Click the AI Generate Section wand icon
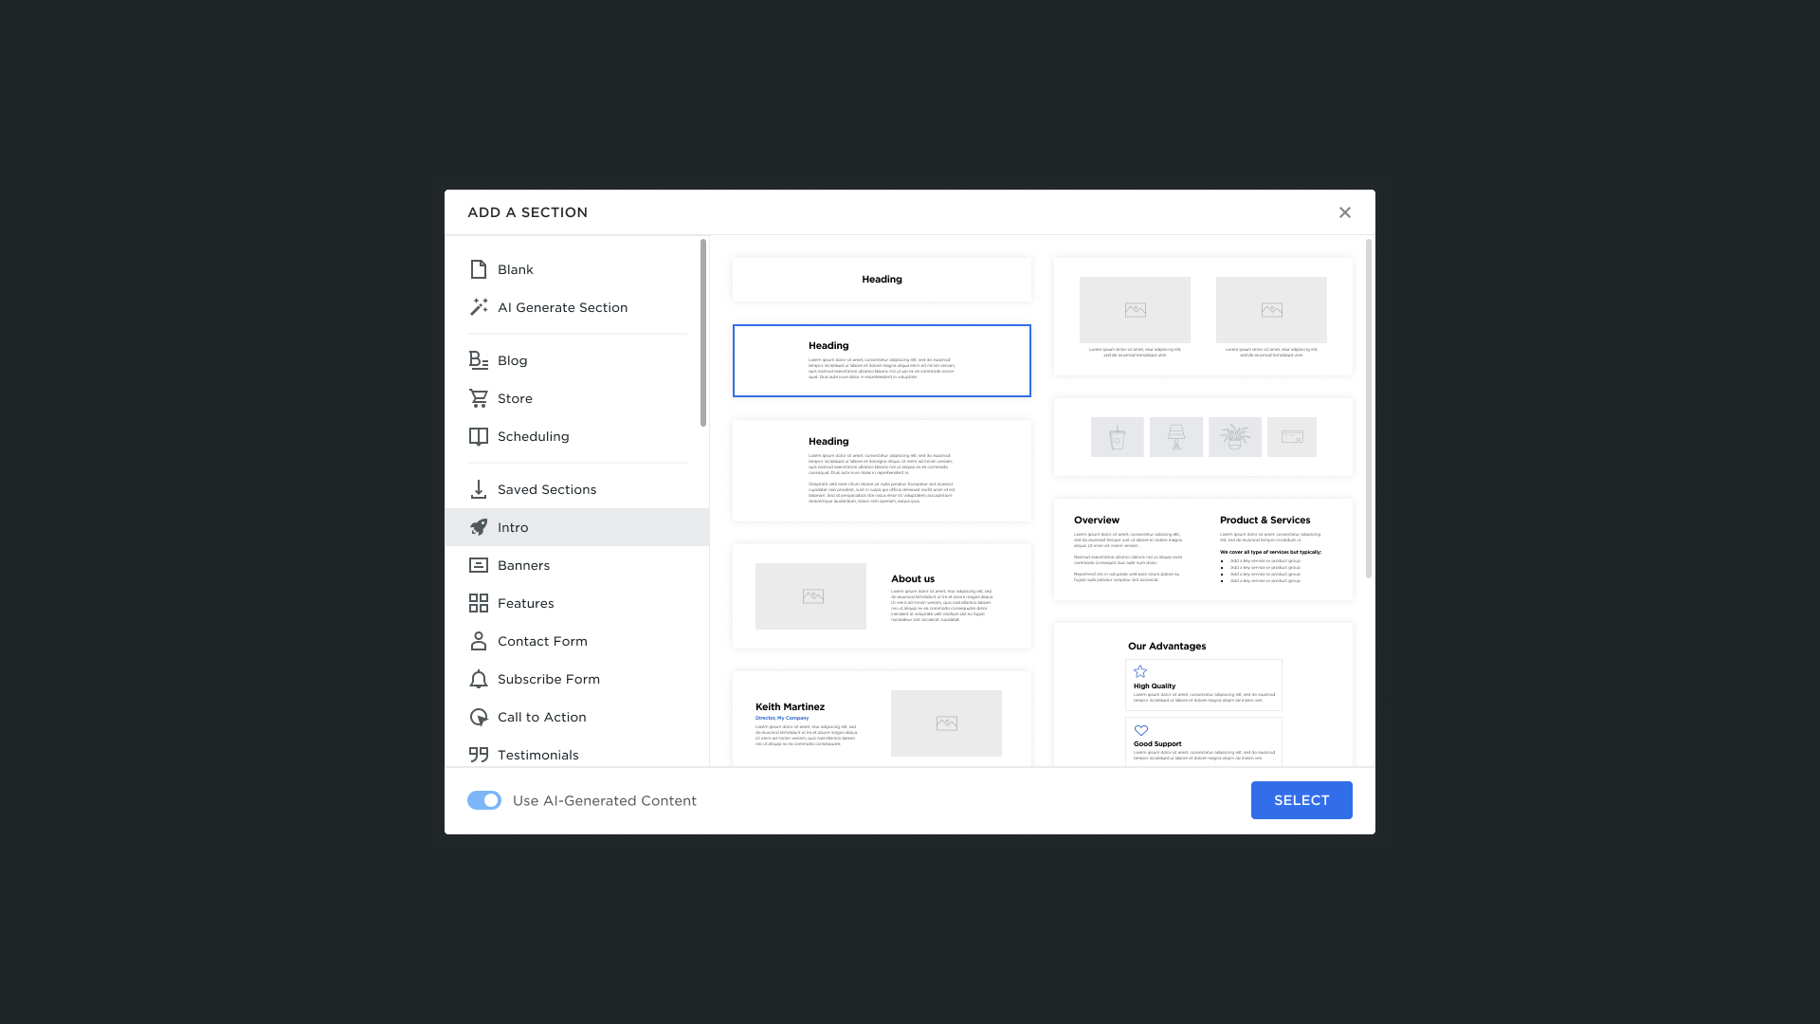The width and height of the screenshot is (1820, 1024). (x=479, y=307)
